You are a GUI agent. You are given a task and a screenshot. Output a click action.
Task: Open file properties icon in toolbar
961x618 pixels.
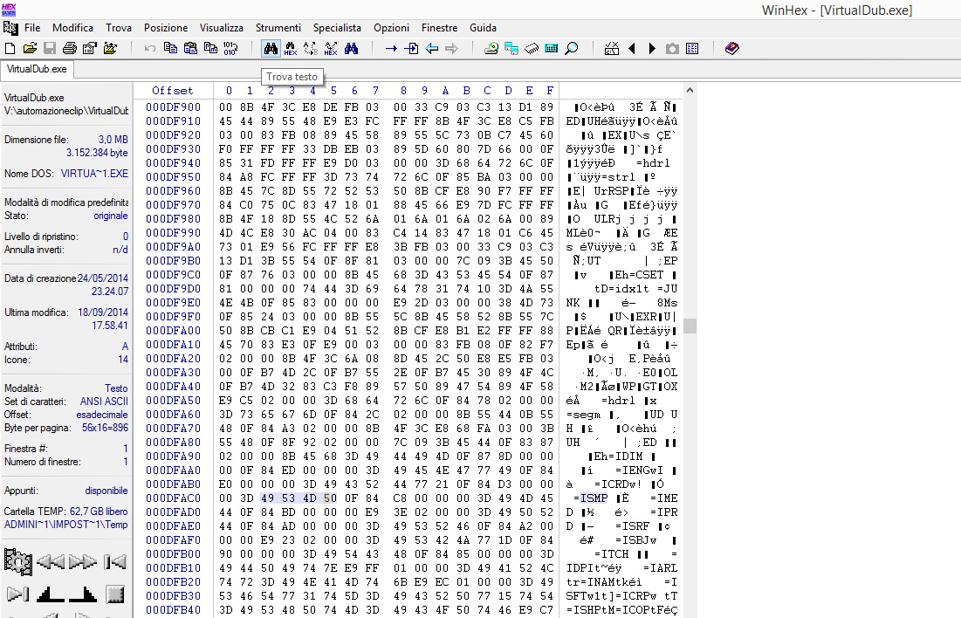tap(90, 48)
